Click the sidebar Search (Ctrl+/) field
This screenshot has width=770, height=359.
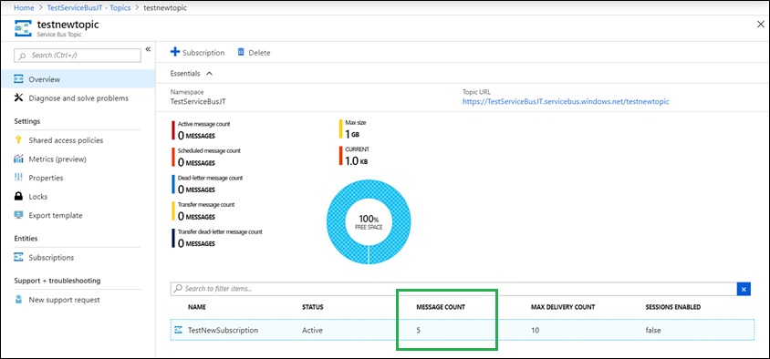pyautogui.click(x=78, y=56)
